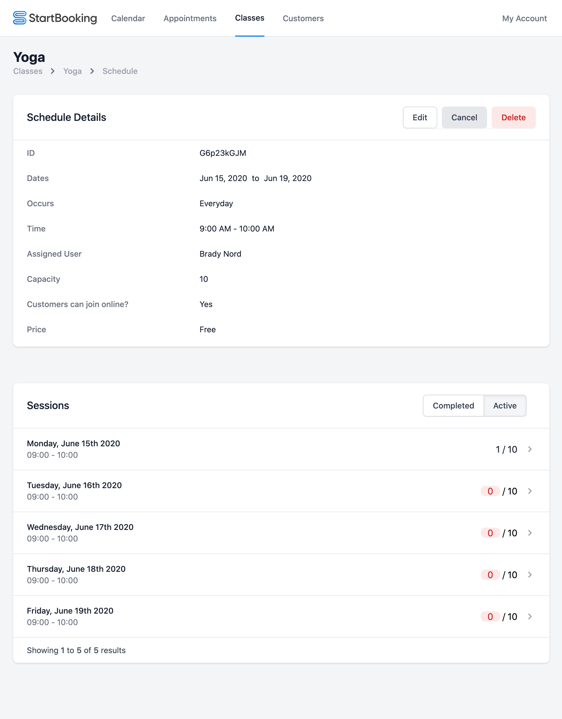This screenshot has height=719, width=562.
Task: Click the red Delete button
Action: [513, 117]
